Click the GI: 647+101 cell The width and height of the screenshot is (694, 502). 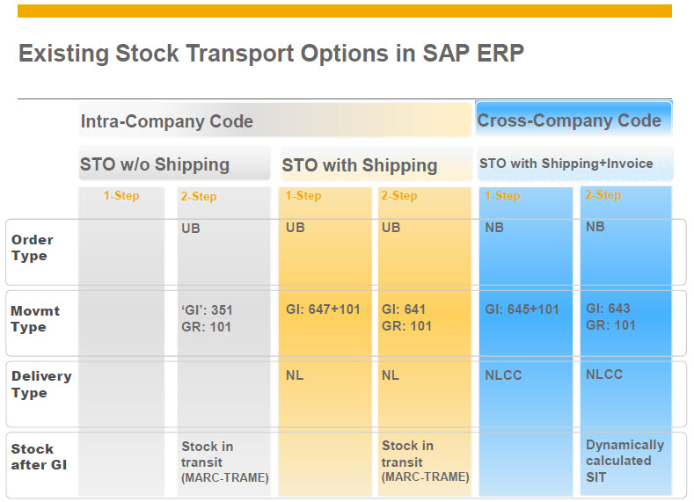point(323,309)
